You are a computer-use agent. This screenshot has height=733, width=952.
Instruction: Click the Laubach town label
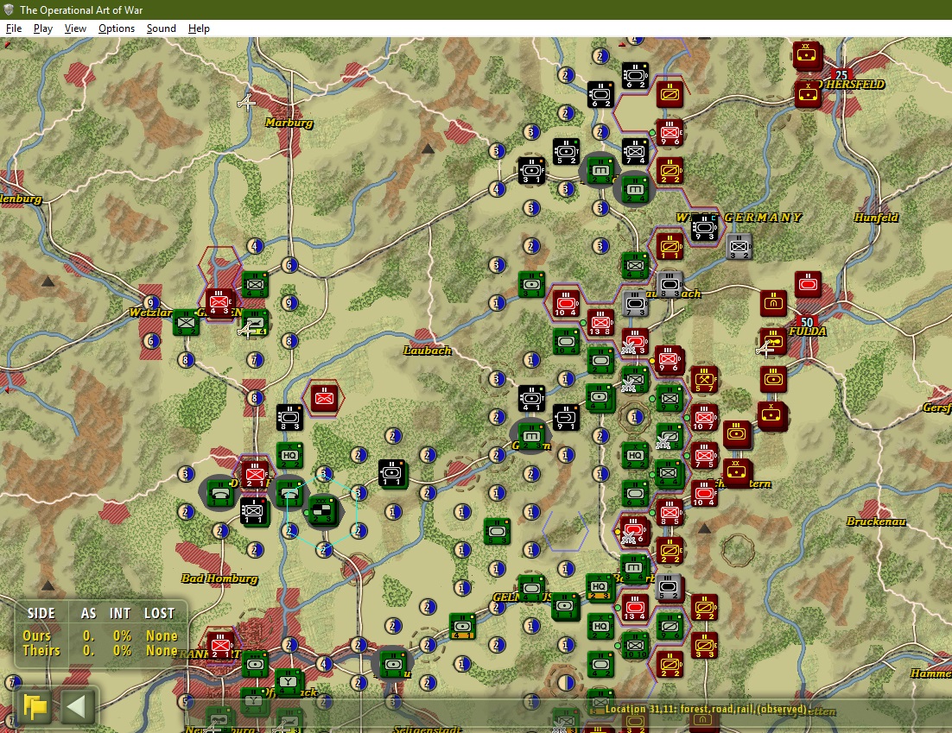pos(428,351)
